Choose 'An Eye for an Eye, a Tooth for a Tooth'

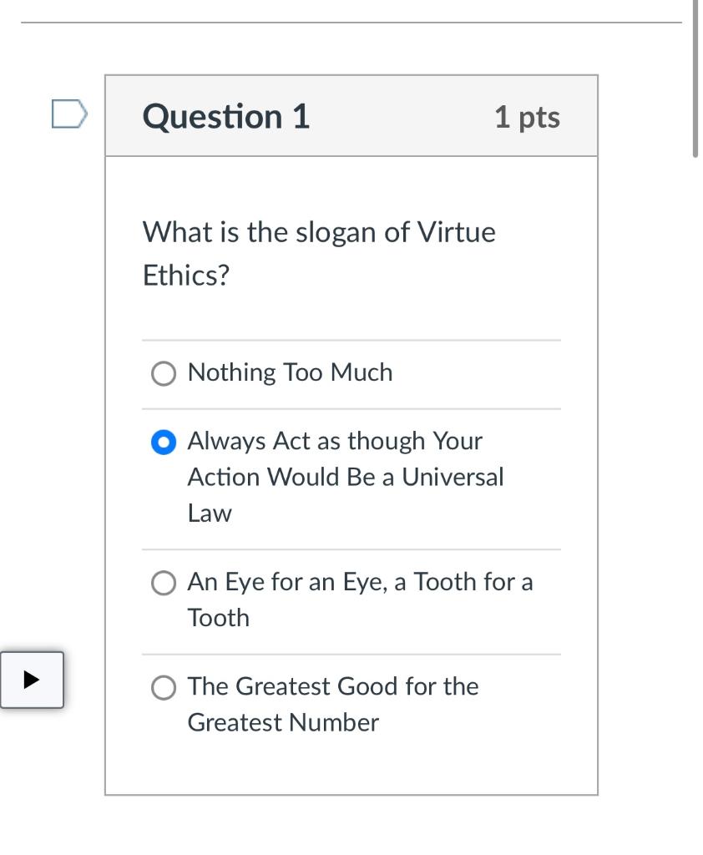164,582
